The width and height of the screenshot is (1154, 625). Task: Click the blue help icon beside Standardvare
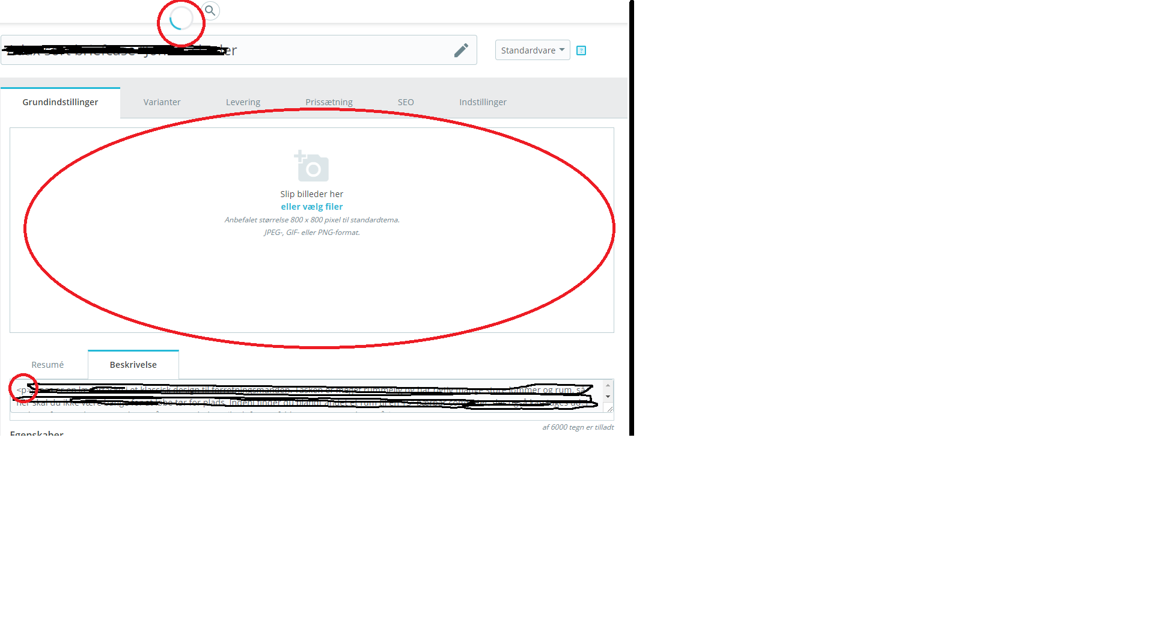581,50
